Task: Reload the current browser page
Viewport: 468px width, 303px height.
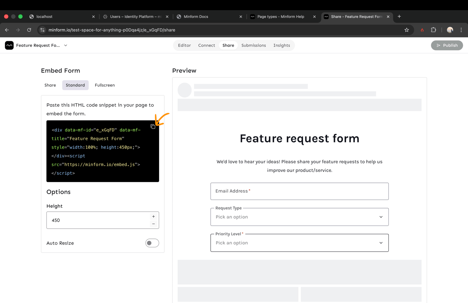Action: tap(29, 30)
